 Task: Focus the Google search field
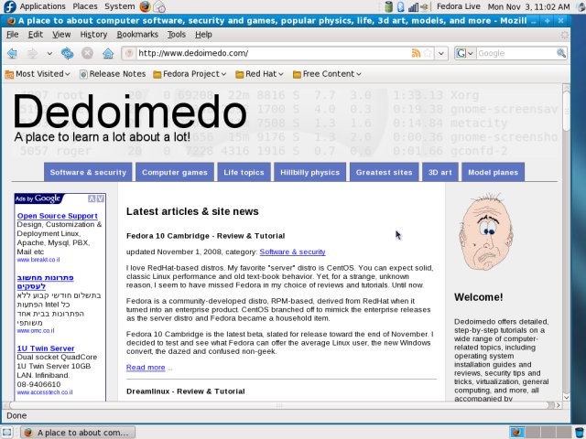click(x=516, y=53)
